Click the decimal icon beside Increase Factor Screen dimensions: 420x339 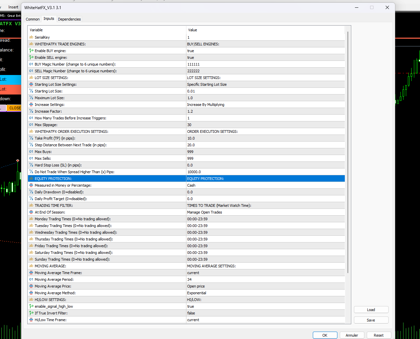click(31, 111)
